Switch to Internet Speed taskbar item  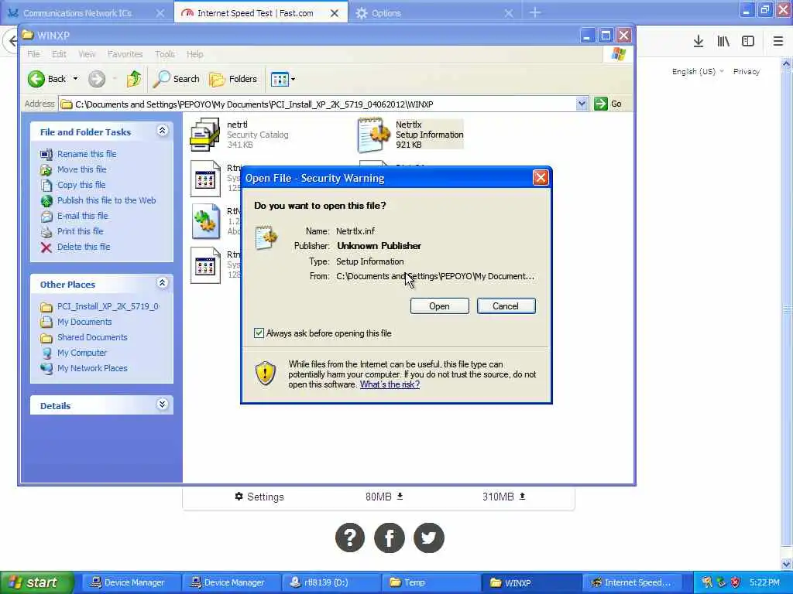click(x=632, y=582)
